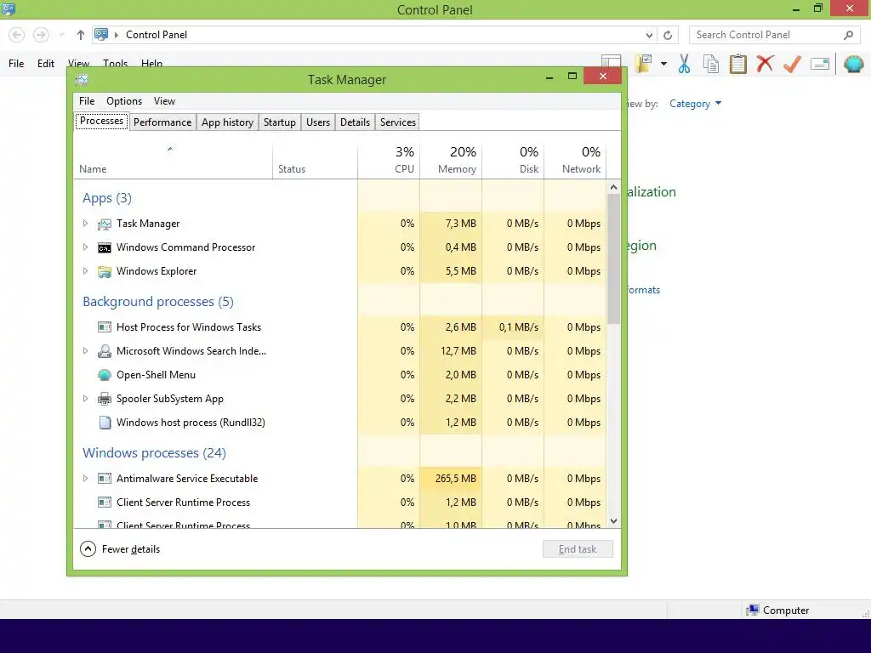Open Task Manager Options menu
This screenshot has width=871, height=653.
[124, 101]
